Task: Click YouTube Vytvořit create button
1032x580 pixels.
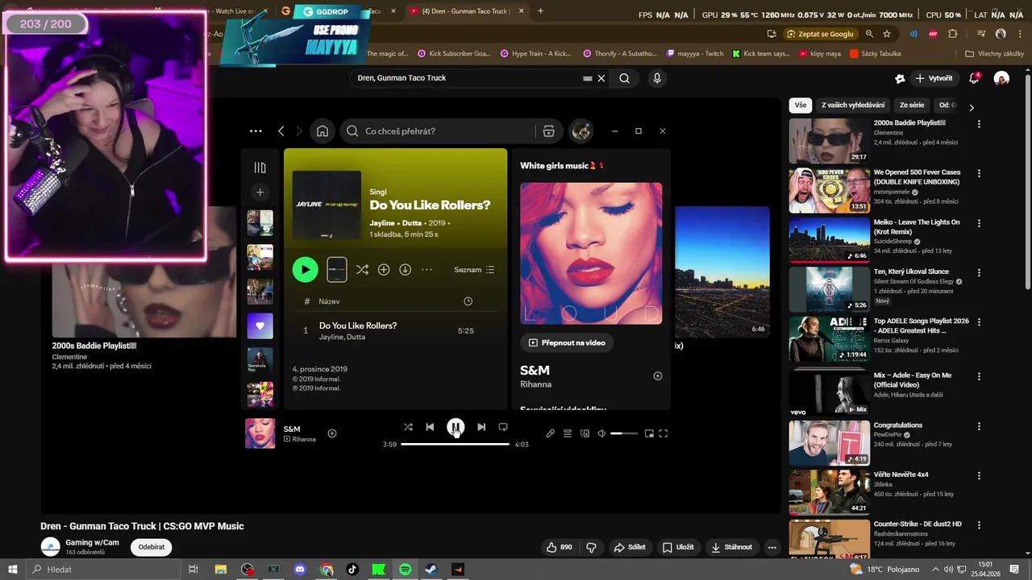Action: (x=934, y=78)
